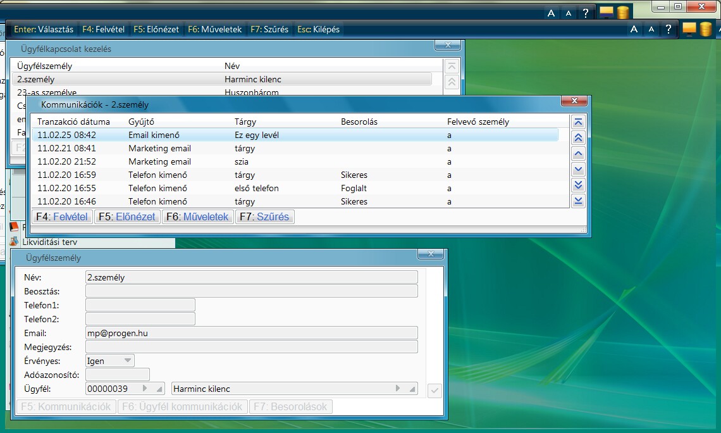Move up one row in Kommunikációk list

[x=578, y=154]
